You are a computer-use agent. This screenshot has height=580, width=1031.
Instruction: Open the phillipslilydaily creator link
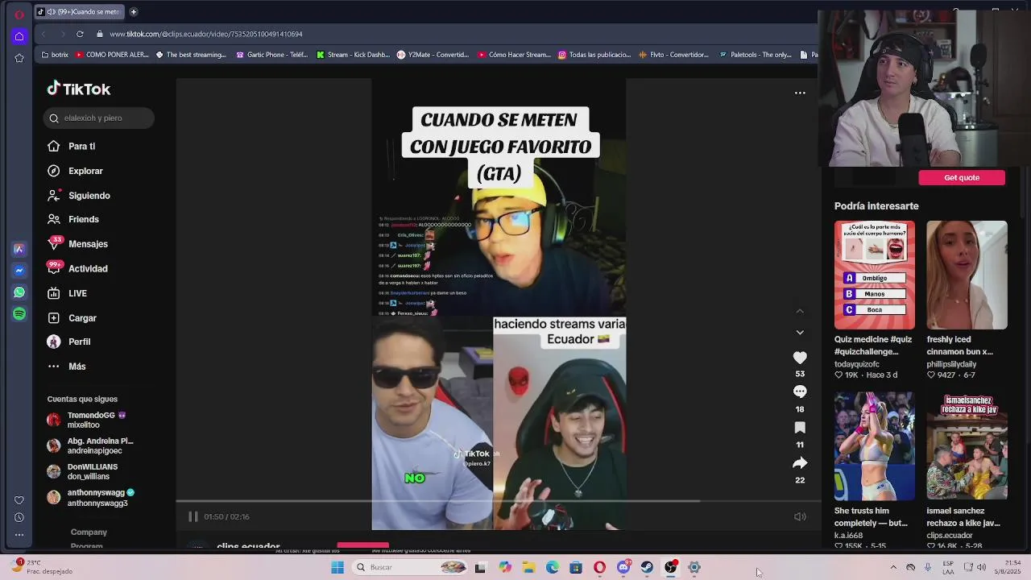coord(959,364)
